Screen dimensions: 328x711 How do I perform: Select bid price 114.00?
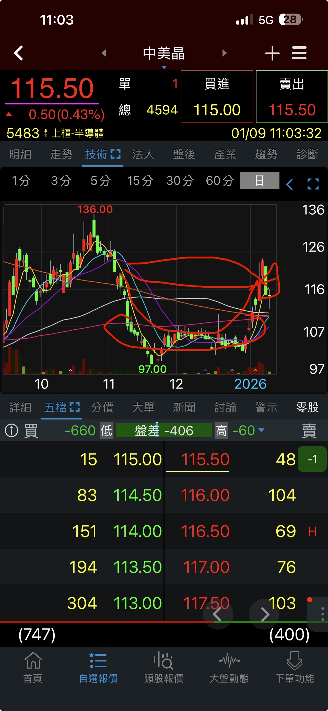tap(137, 531)
